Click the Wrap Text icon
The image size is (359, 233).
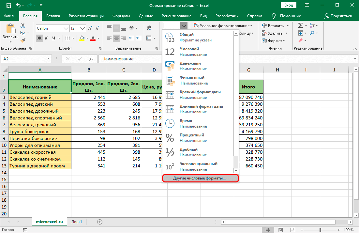149,28
